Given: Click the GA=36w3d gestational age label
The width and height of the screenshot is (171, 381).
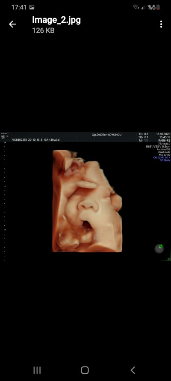Looking at the screenshot, I should click(x=52, y=140).
